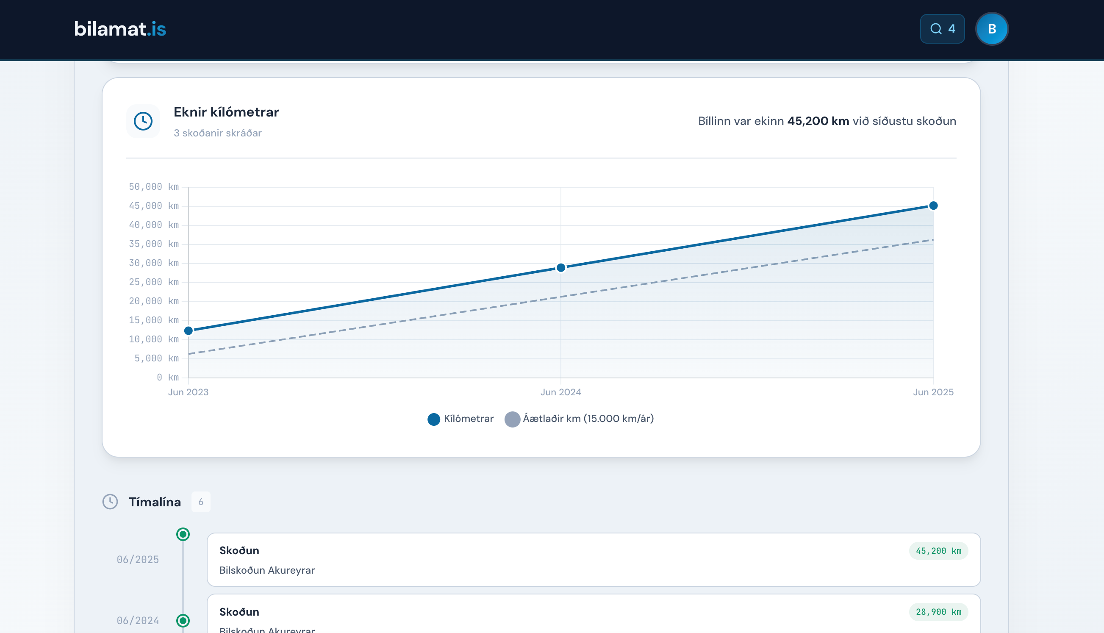Toggle the Kílómetrar legend series
The image size is (1104, 633).
(x=468, y=419)
